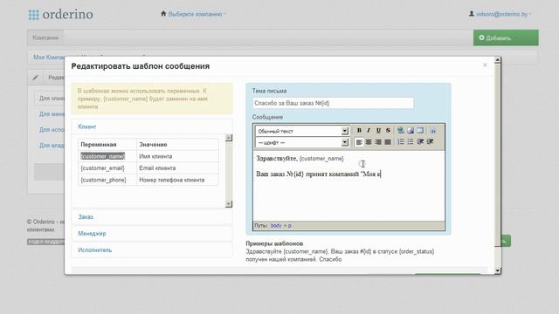The image size is (559, 314).
Task: Center align text in editor
Action: click(x=369, y=142)
